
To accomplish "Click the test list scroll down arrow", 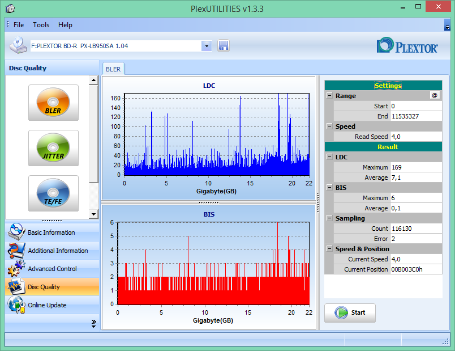I will (93, 214).
